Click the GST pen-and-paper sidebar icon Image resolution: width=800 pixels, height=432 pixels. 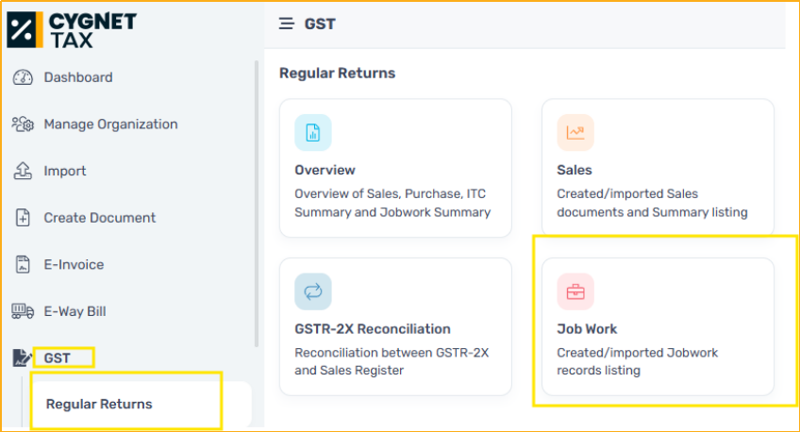click(x=22, y=357)
